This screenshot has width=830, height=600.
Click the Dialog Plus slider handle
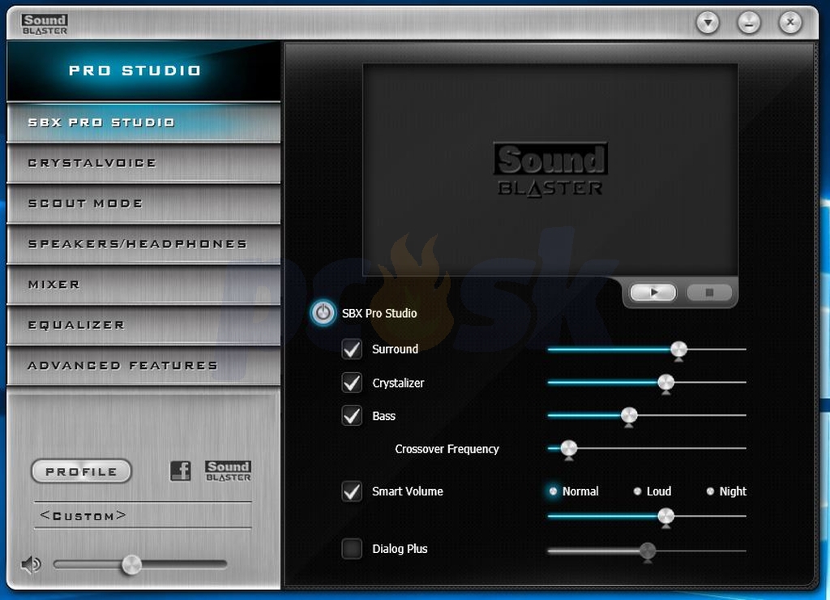pos(647,552)
